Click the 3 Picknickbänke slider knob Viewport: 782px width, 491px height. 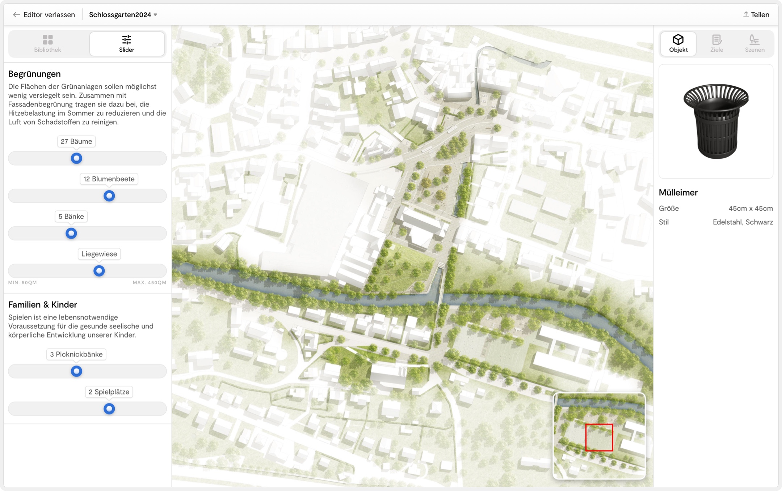[76, 371]
